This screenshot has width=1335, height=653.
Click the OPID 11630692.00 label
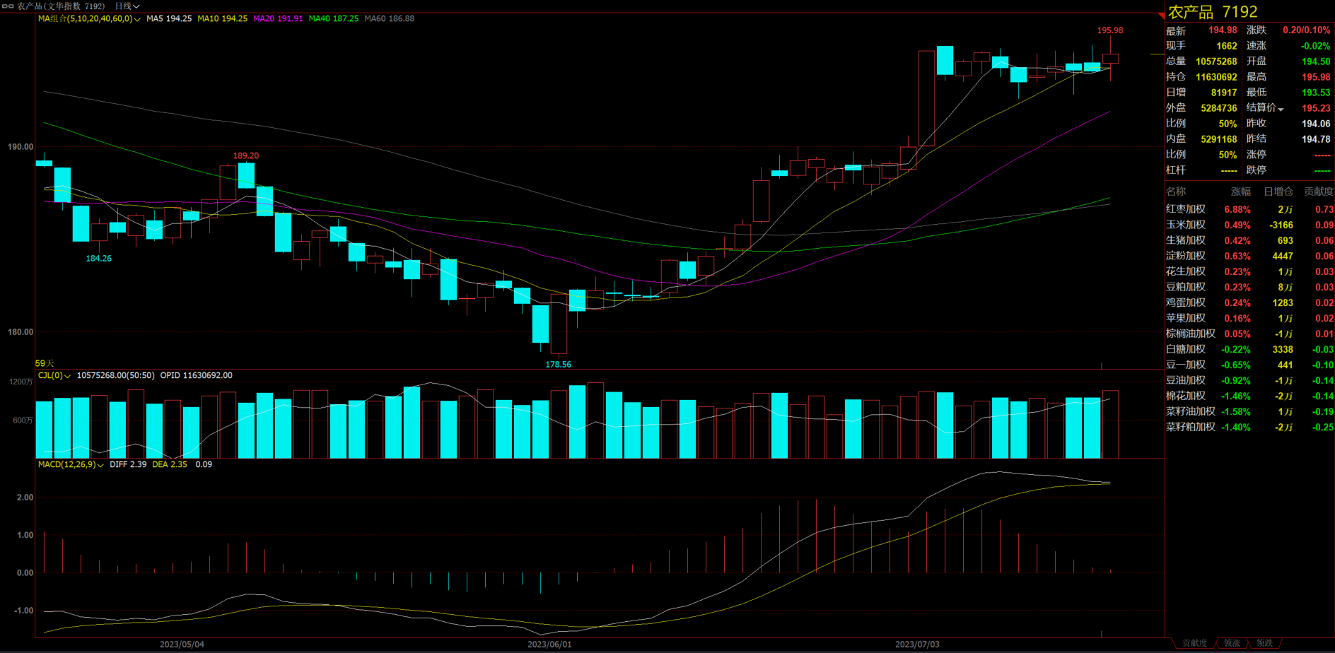196,376
